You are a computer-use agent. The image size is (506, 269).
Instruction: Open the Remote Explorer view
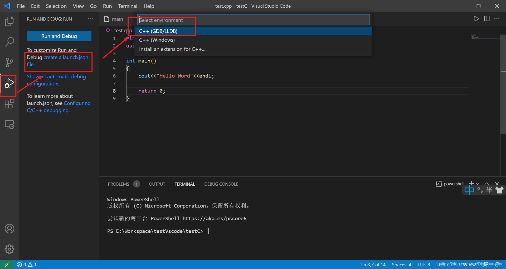point(9,124)
